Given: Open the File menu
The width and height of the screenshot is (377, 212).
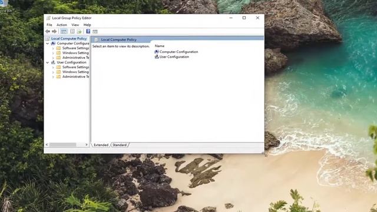Looking at the screenshot, I should 49,25.
